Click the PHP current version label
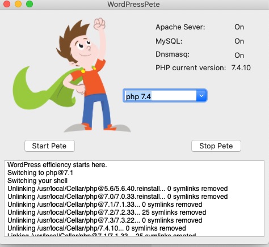Screen dimensions: 269x247 point(191,68)
